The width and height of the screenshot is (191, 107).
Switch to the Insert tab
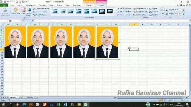pos(20,5)
